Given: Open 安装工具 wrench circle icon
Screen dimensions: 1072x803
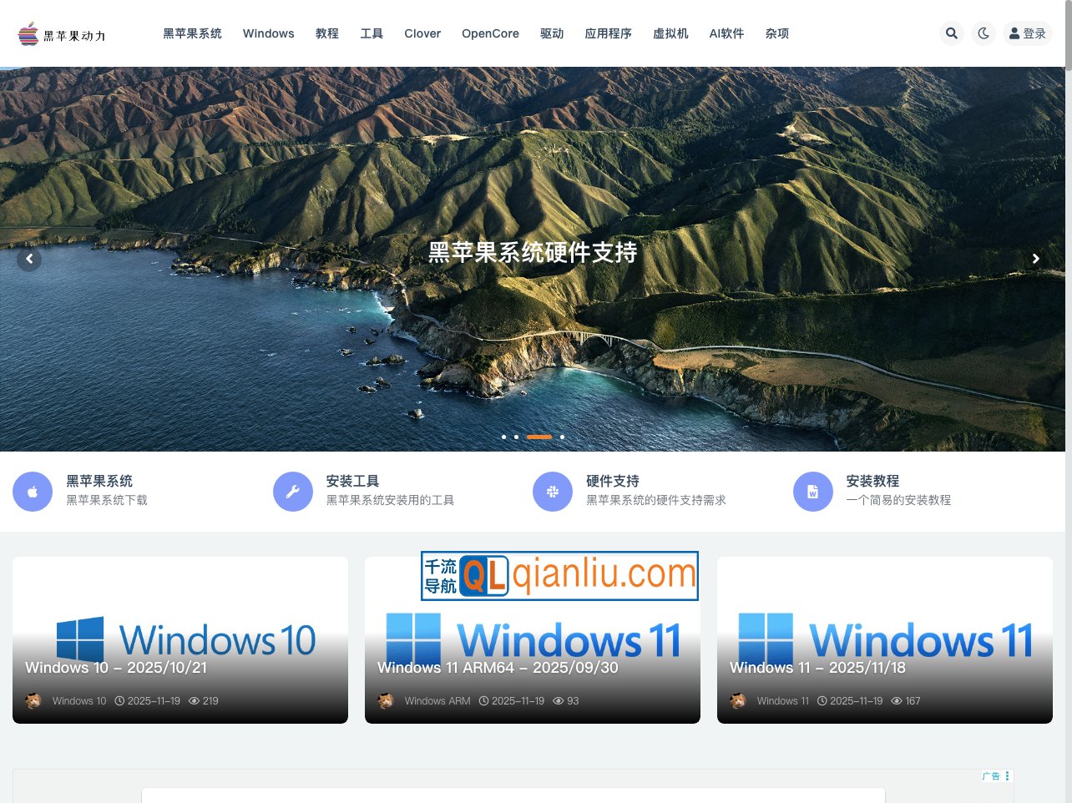Looking at the screenshot, I should coord(293,492).
